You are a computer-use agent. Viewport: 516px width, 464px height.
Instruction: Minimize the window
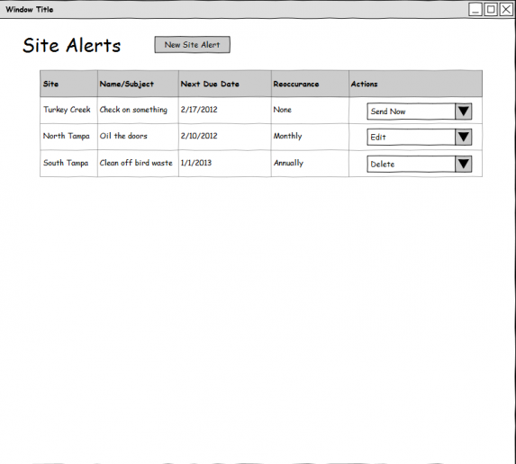[475, 10]
